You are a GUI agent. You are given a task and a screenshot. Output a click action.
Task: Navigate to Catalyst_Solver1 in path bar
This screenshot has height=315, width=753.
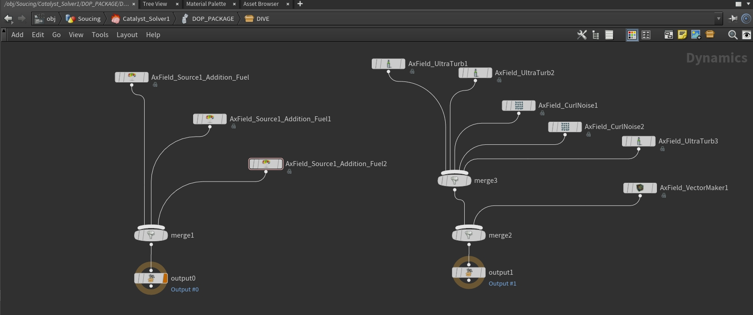click(x=141, y=19)
